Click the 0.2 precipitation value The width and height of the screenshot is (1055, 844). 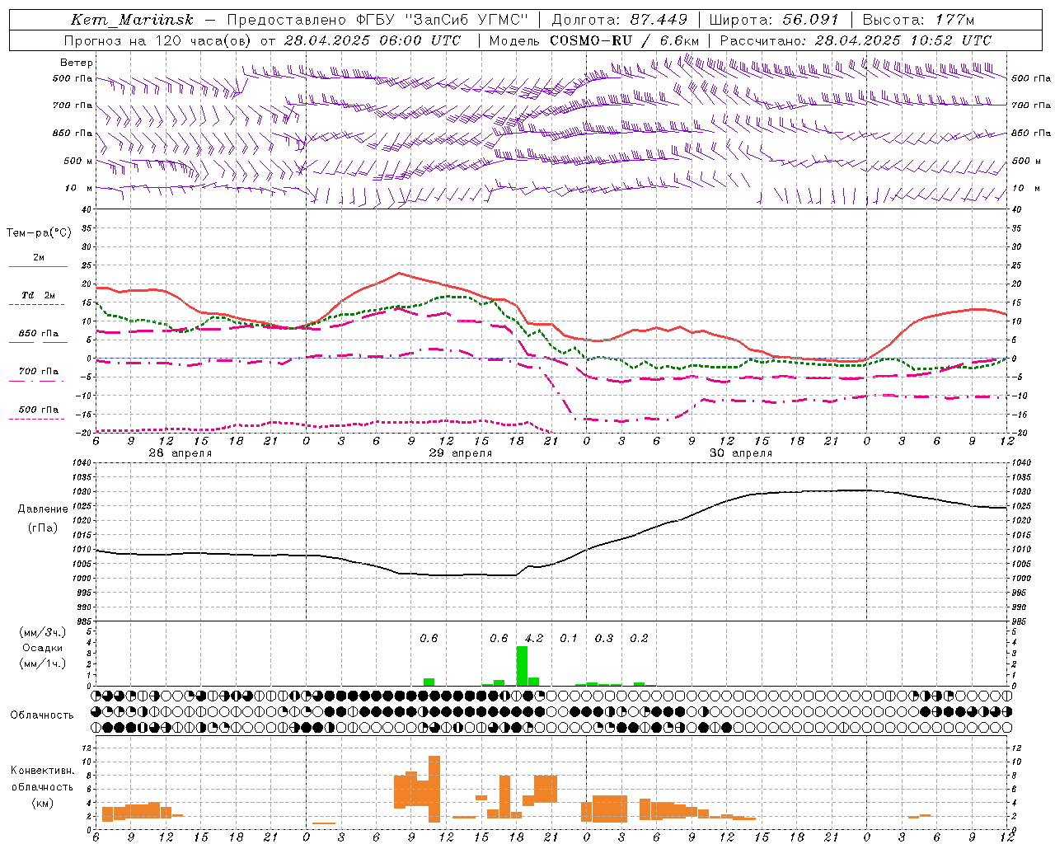coord(639,638)
